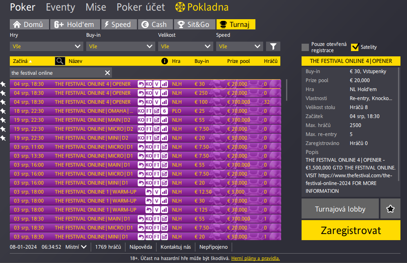Switch to the Cash tab
The width and height of the screenshot is (407, 263).
pos(155,25)
